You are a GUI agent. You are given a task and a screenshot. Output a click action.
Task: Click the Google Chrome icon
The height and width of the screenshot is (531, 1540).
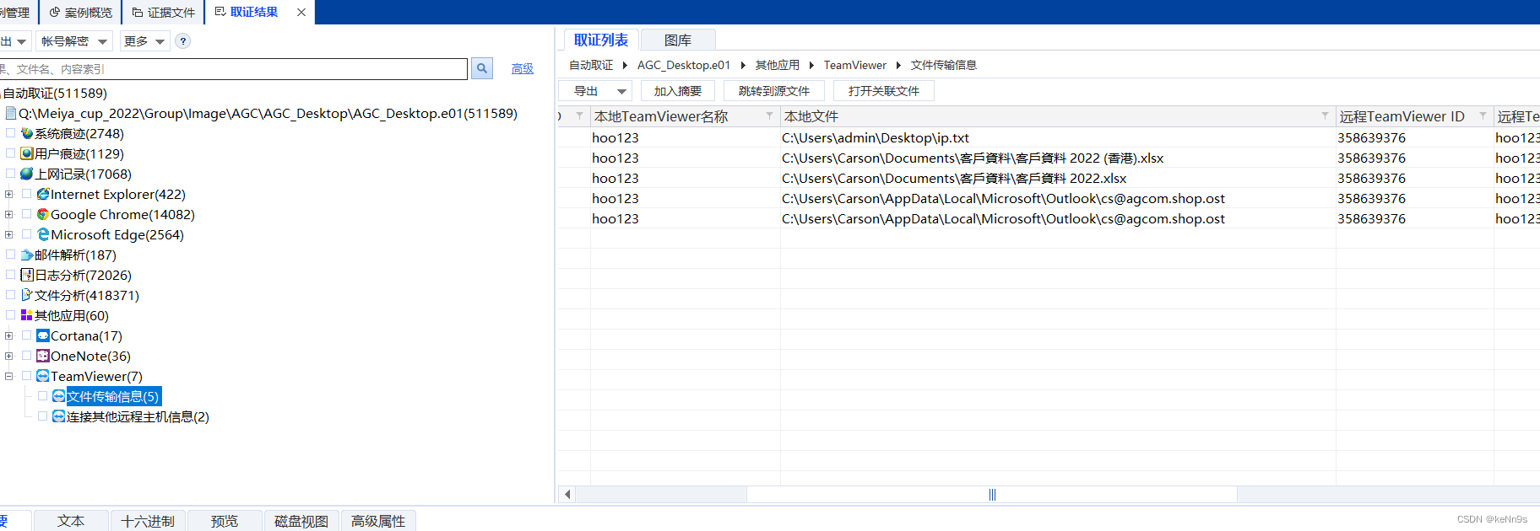tap(43, 214)
